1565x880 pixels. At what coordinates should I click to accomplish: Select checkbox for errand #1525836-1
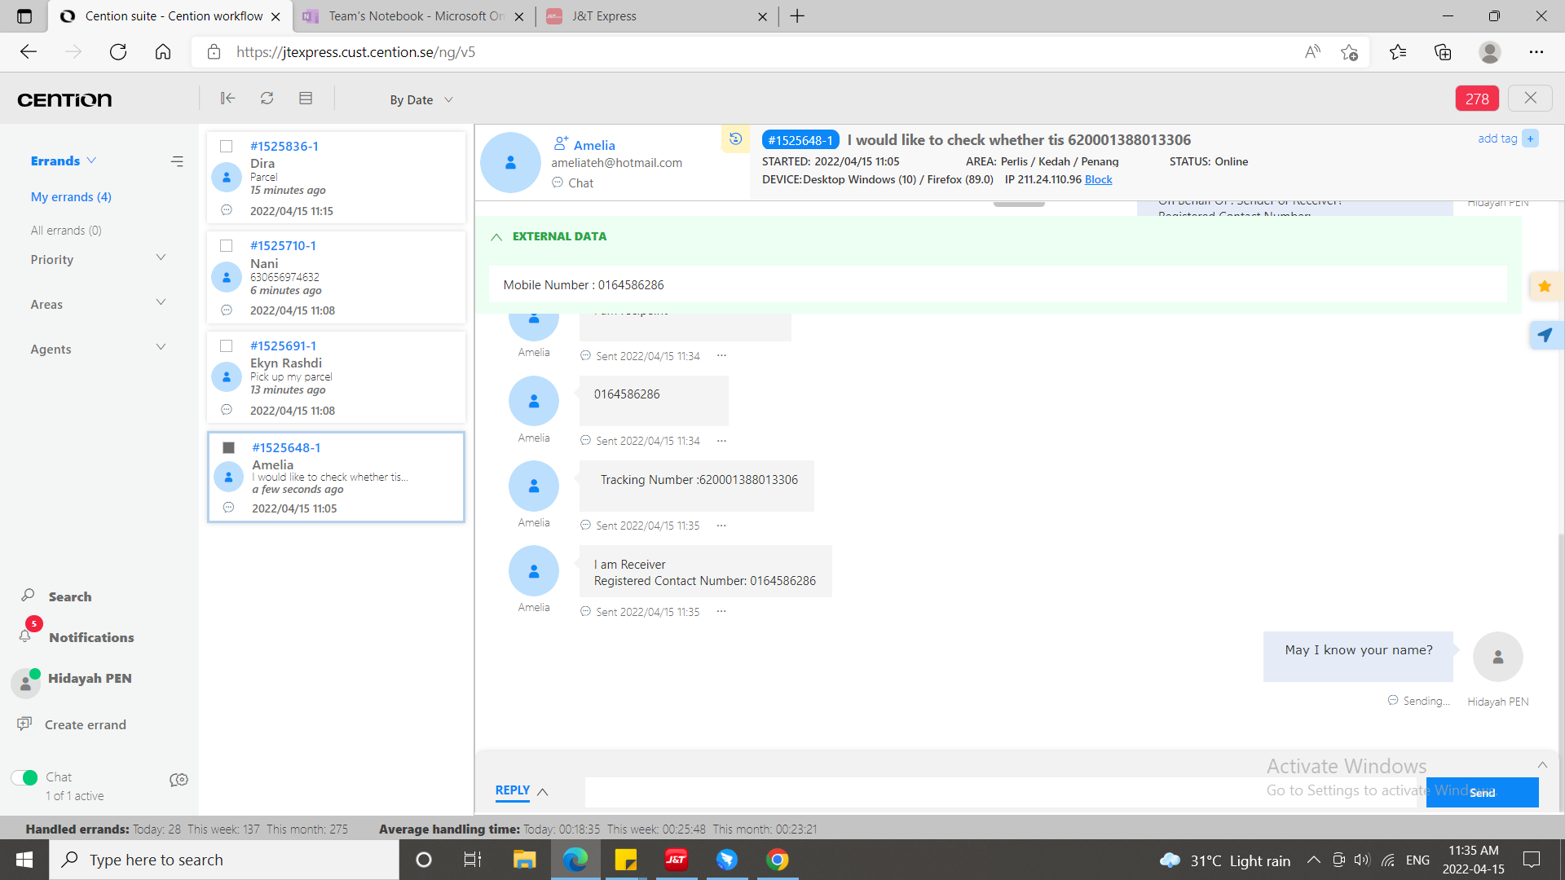[x=227, y=146]
